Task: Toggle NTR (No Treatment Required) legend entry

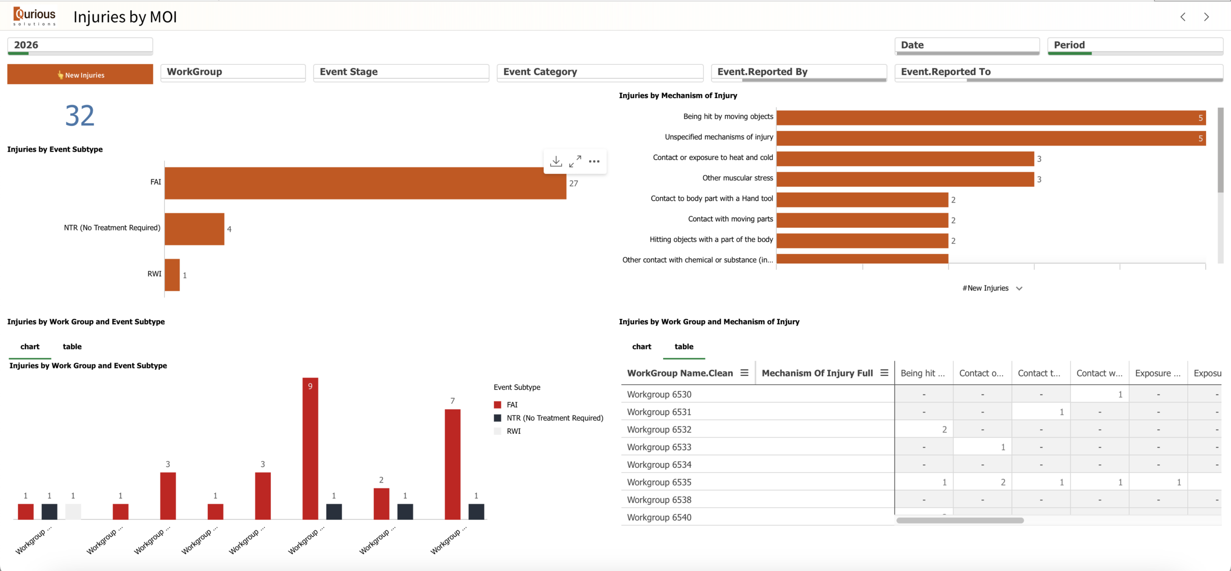Action: point(549,418)
